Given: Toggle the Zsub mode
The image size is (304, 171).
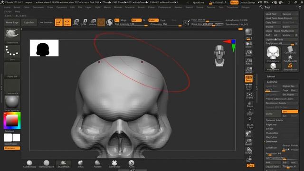Looking at the screenshot, I should [163, 20].
